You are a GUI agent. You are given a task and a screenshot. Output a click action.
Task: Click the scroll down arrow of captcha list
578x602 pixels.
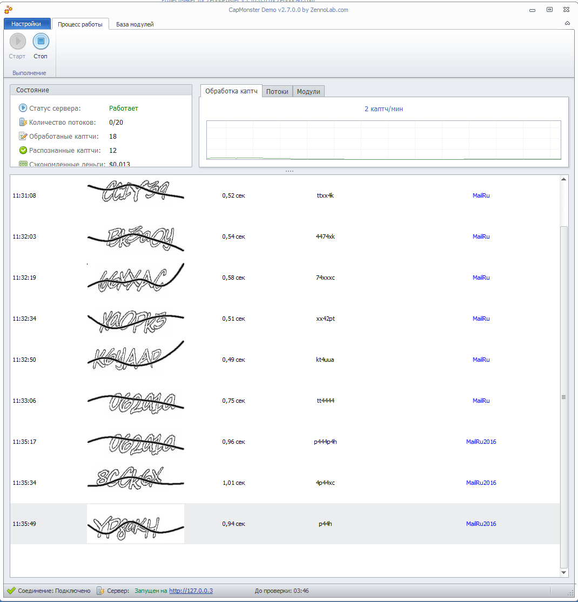pos(563,572)
